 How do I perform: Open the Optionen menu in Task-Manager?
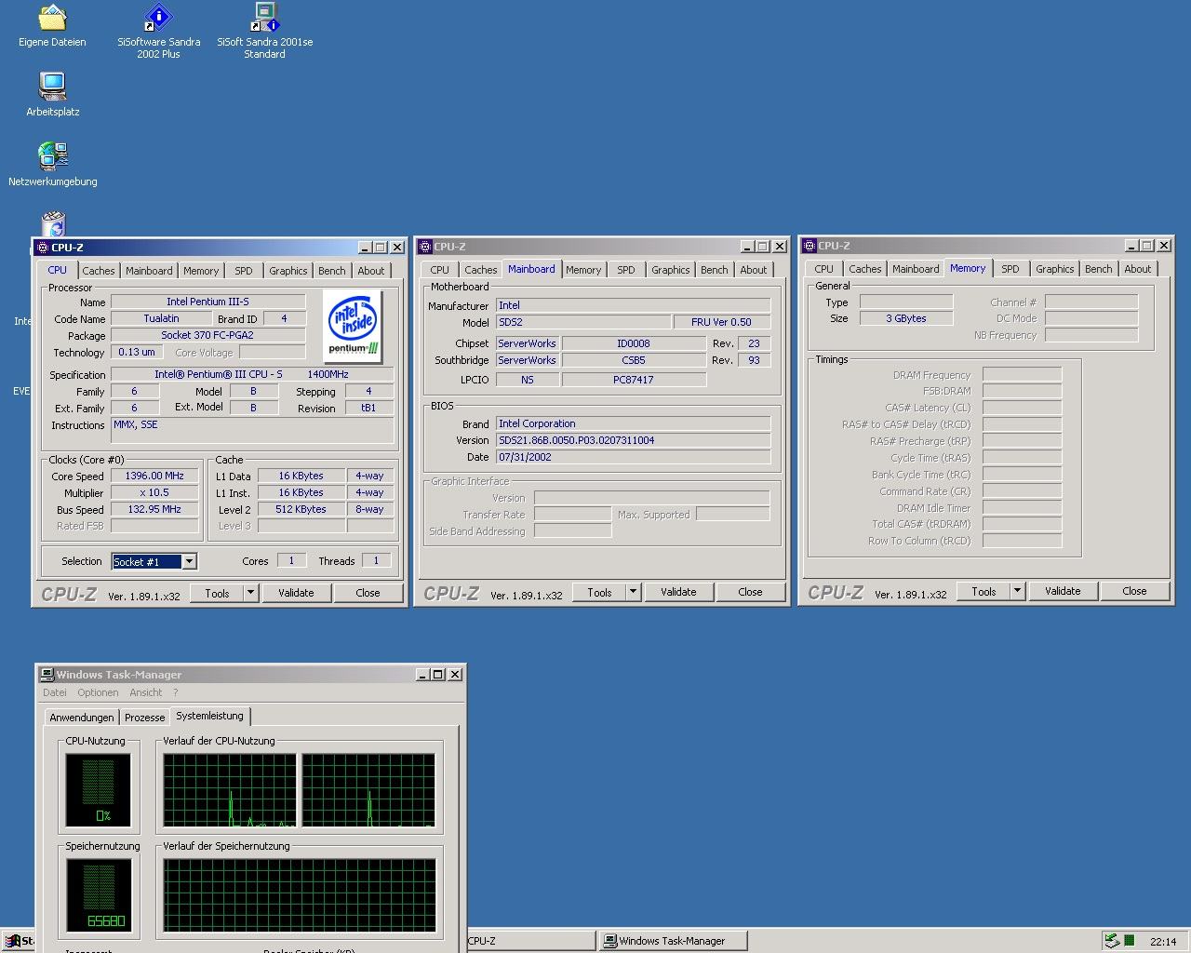(98, 692)
